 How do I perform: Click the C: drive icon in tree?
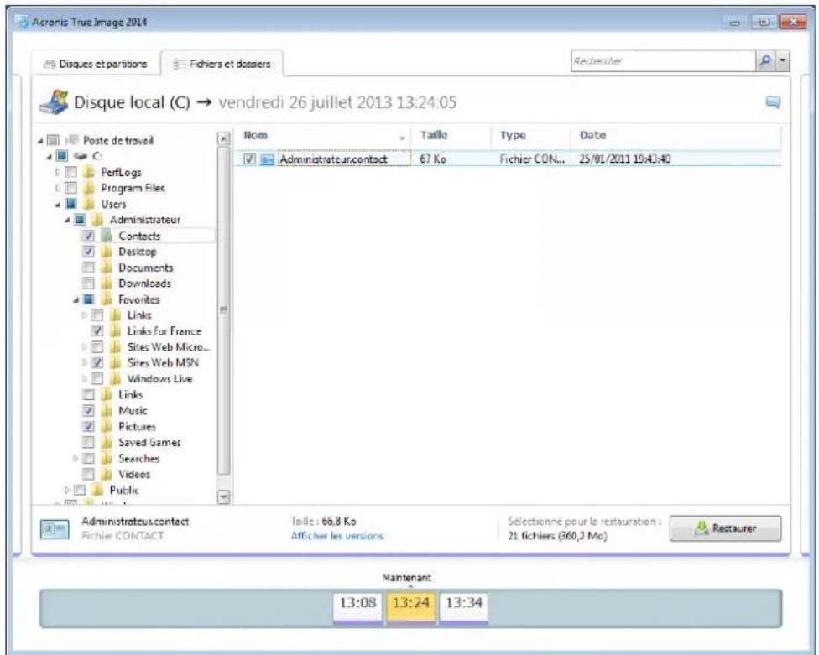point(80,156)
